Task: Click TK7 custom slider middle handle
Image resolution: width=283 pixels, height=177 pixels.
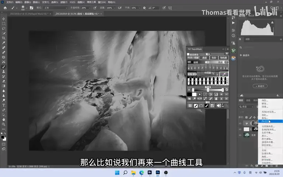Action: tap(208, 90)
